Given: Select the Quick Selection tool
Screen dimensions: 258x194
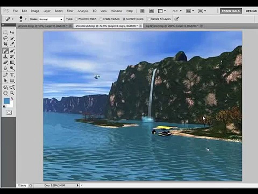Looking at the screenshot, I should tap(12, 38).
